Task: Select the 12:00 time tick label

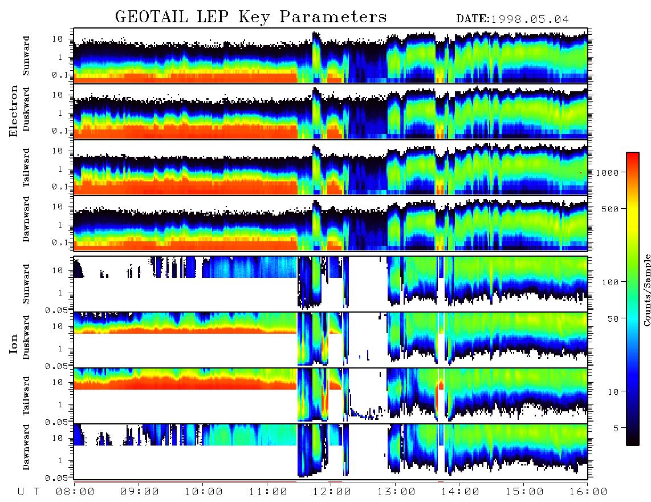Action: click(x=332, y=492)
